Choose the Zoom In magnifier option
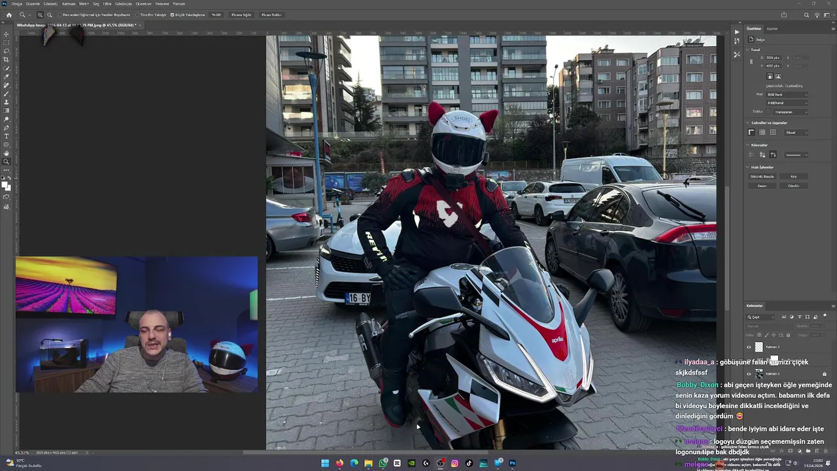The width and height of the screenshot is (837, 471). pos(40,14)
